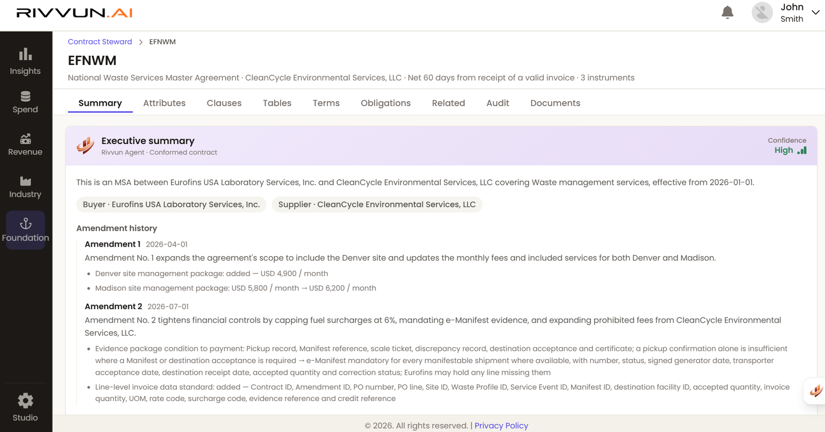Image resolution: width=825 pixels, height=432 pixels.
Task: Open the Clauses tab
Action: click(x=224, y=103)
